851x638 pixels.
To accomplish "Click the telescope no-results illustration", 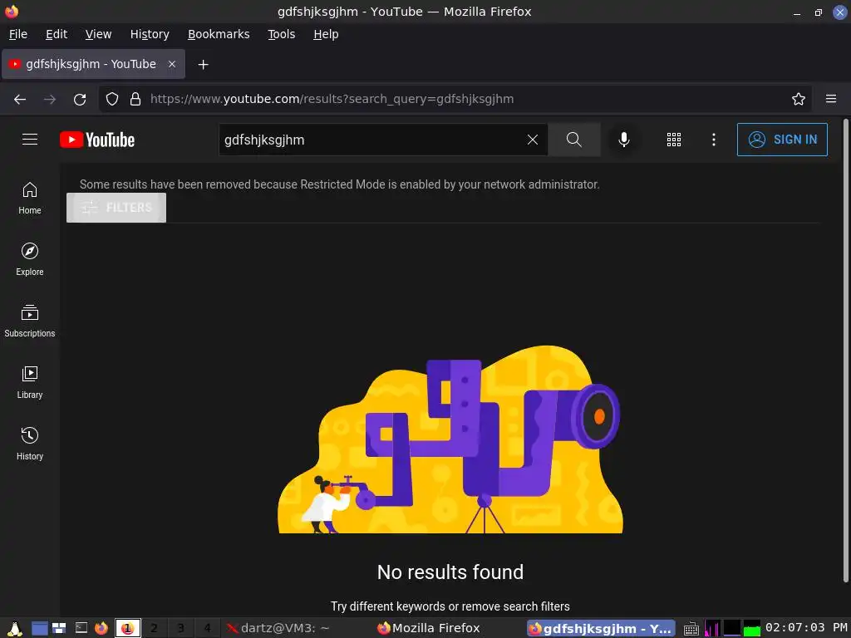I will [x=450, y=439].
